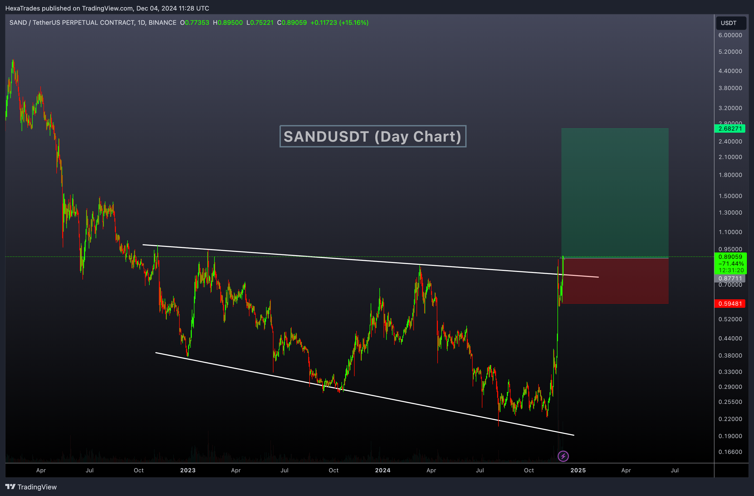This screenshot has width=754, height=496.
Task: Click the change value +0.11723 (+15.16%)
Action: click(339, 22)
